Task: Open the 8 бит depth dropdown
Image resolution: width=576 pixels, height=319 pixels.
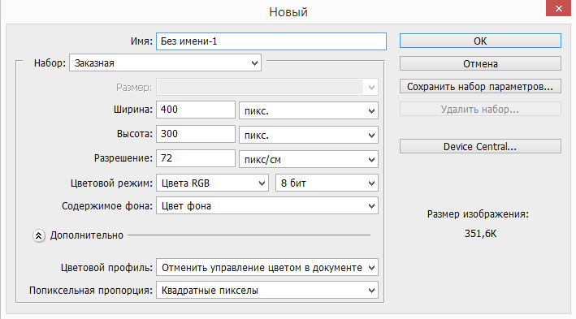Action: (327, 183)
